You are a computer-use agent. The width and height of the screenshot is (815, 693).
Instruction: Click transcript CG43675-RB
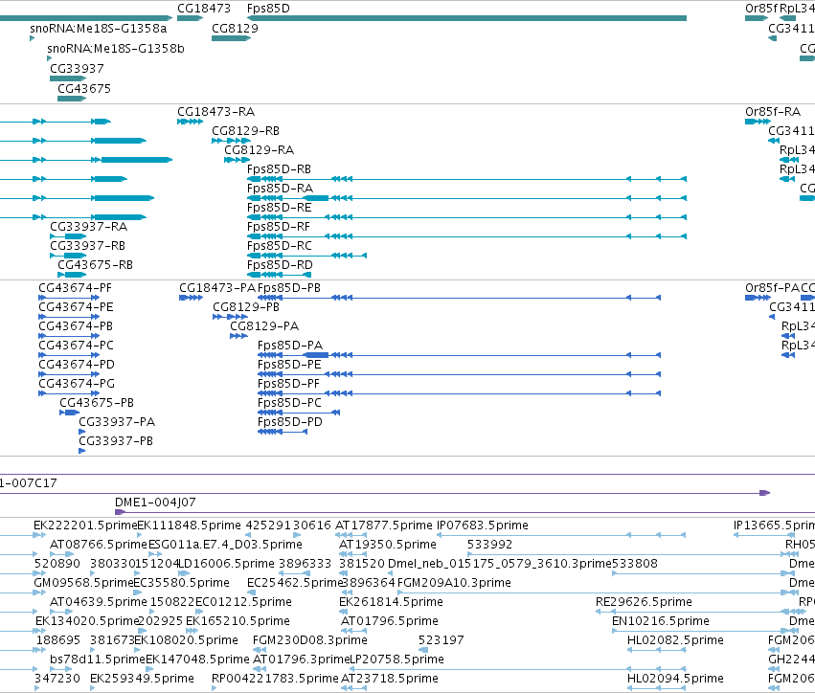pyautogui.click(x=72, y=275)
